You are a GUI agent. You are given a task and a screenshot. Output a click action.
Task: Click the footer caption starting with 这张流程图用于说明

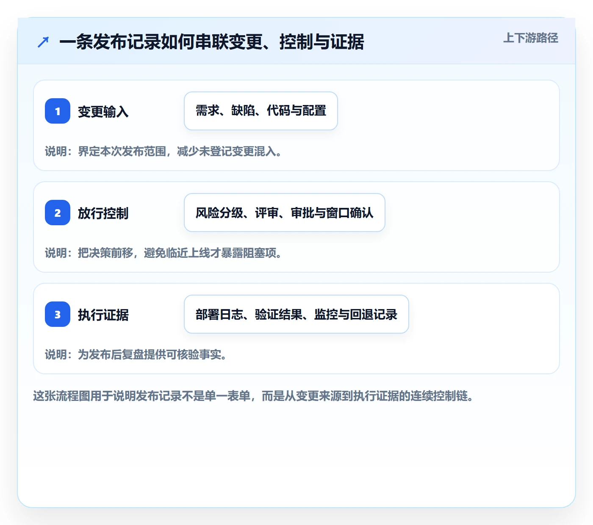253,396
